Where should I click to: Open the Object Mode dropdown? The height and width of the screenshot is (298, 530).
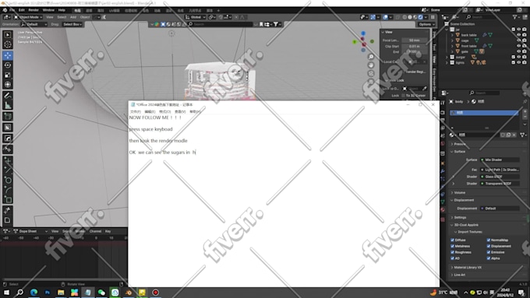coord(28,17)
